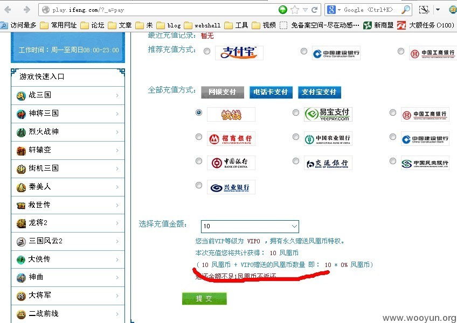Select 交通银行 radio button

point(295,161)
